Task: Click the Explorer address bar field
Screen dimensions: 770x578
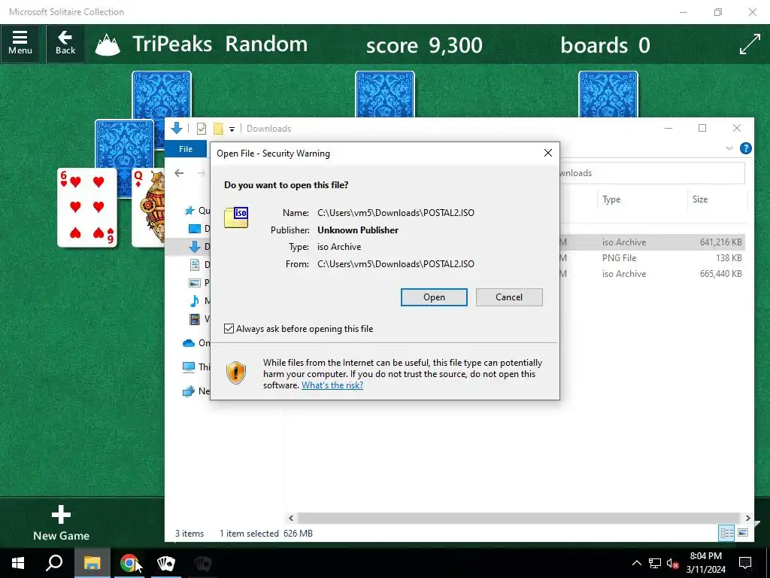Action: tap(652, 173)
